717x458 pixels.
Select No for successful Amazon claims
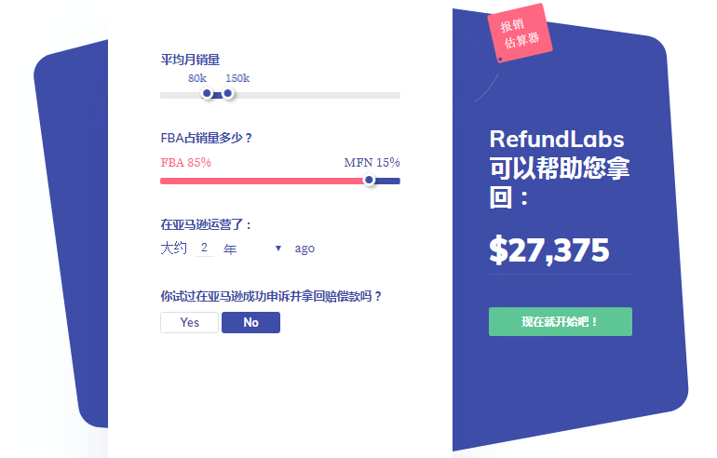[x=251, y=323]
